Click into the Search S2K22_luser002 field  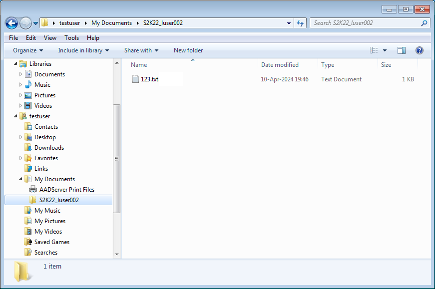click(x=365, y=23)
